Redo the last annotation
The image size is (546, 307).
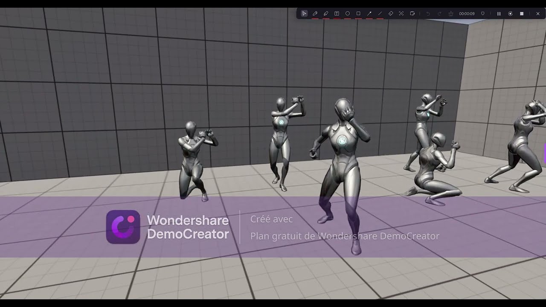(439, 14)
